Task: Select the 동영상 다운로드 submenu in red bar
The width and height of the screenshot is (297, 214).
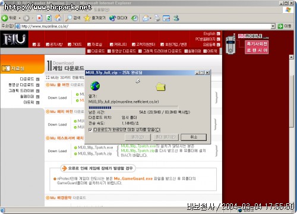Action: pyautogui.click(x=122, y=51)
